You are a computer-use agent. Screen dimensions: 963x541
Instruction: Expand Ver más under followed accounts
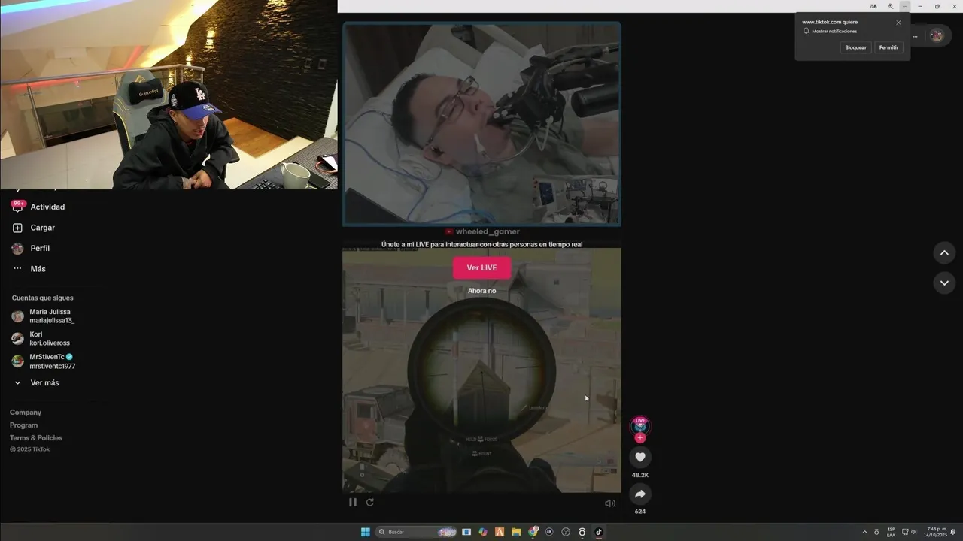pyautogui.click(x=36, y=383)
